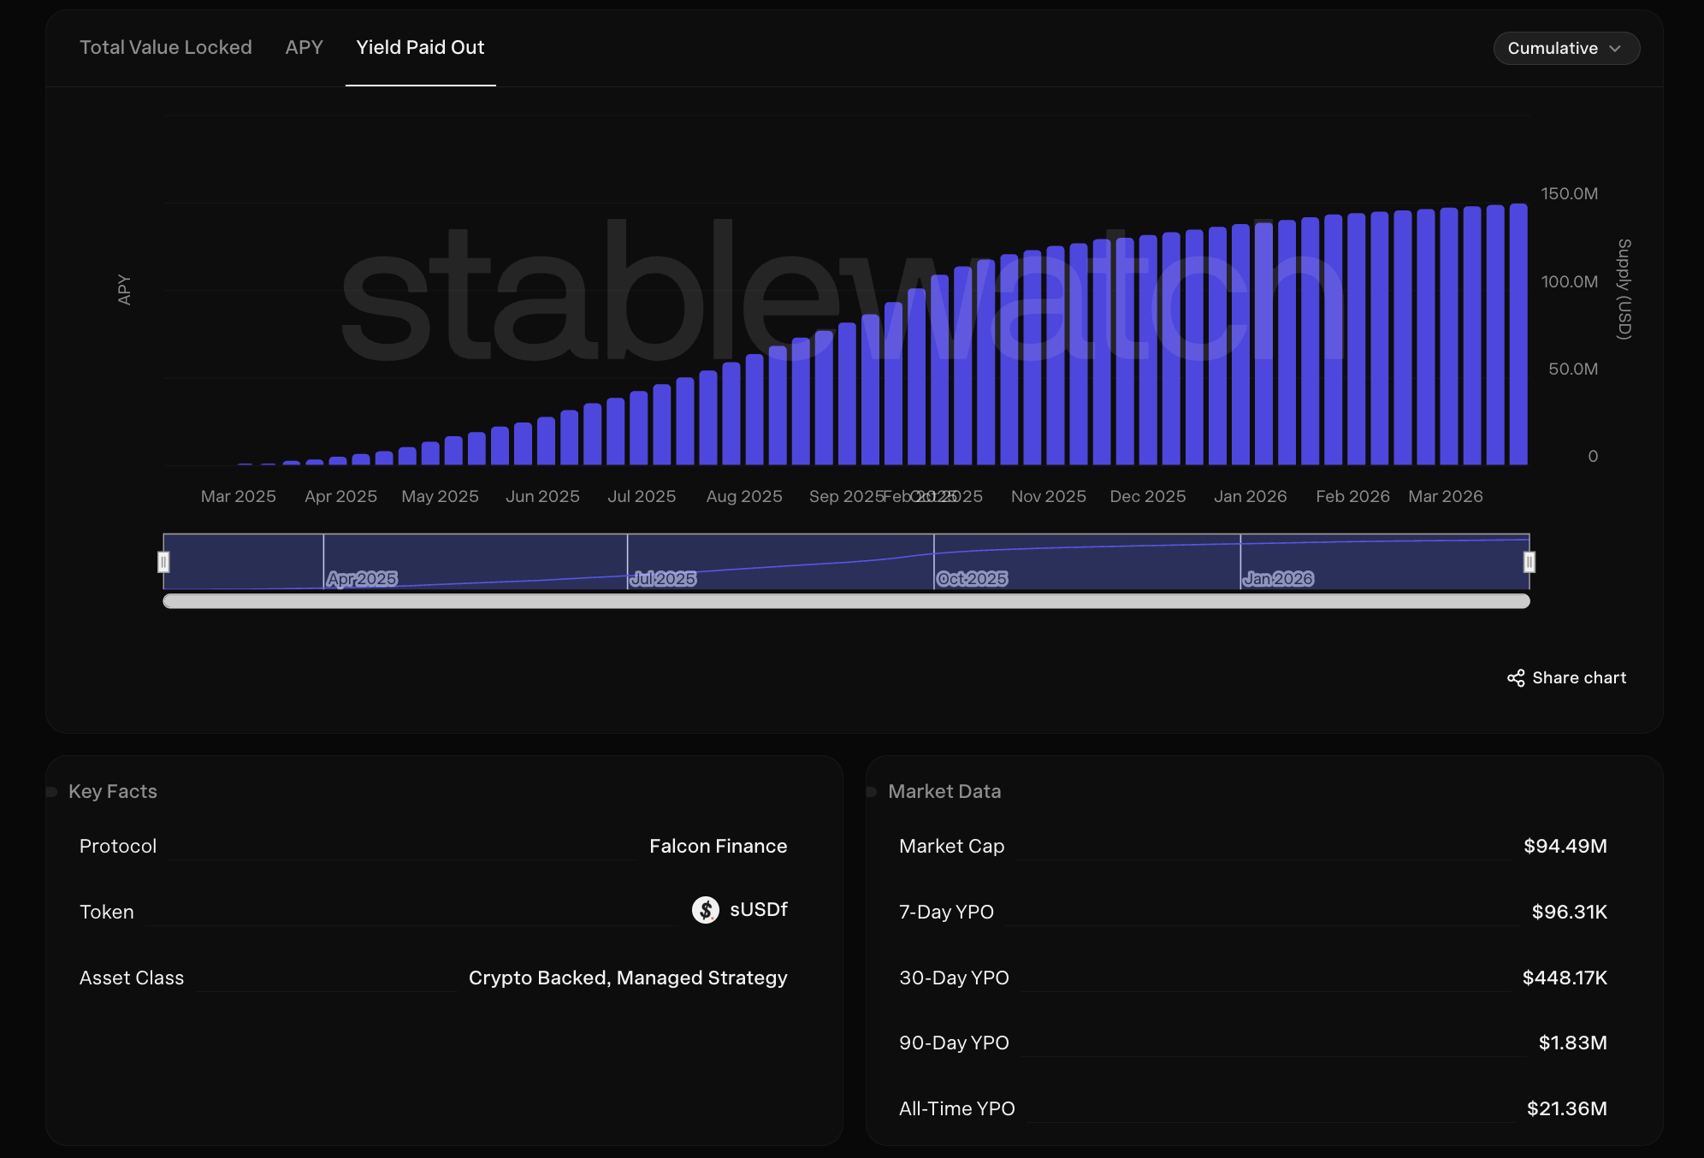Image resolution: width=1704 pixels, height=1158 pixels.
Task: Click the Apr 2025 marker in range selector
Action: click(x=362, y=579)
